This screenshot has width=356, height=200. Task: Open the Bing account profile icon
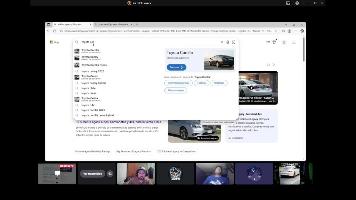click(284, 42)
